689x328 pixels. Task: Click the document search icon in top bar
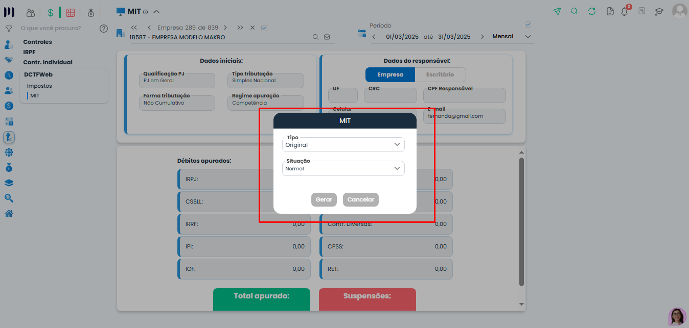(x=642, y=11)
